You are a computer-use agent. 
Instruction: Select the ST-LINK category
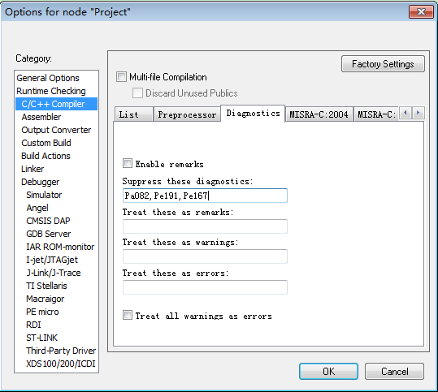point(41,338)
